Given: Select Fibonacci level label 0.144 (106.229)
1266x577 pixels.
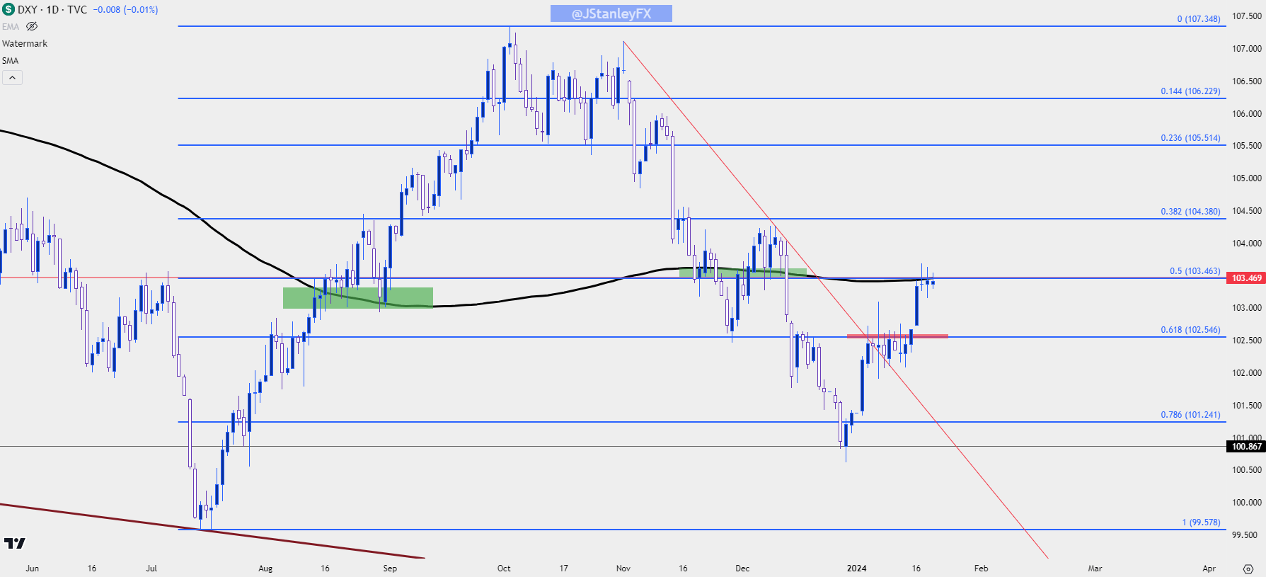Looking at the screenshot, I should click(1190, 91).
